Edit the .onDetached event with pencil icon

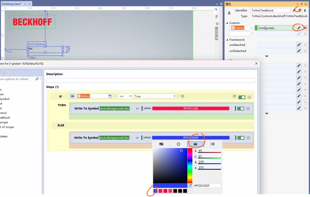click(299, 51)
